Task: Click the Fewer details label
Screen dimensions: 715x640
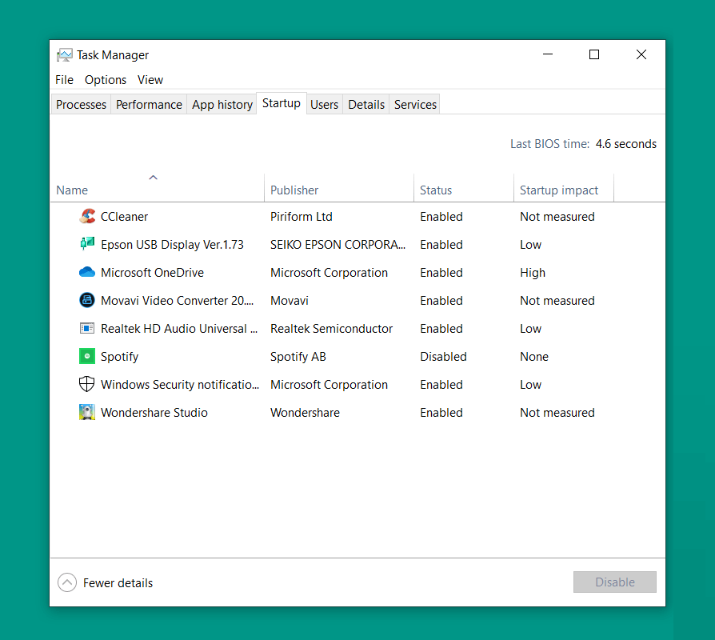Action: [118, 583]
